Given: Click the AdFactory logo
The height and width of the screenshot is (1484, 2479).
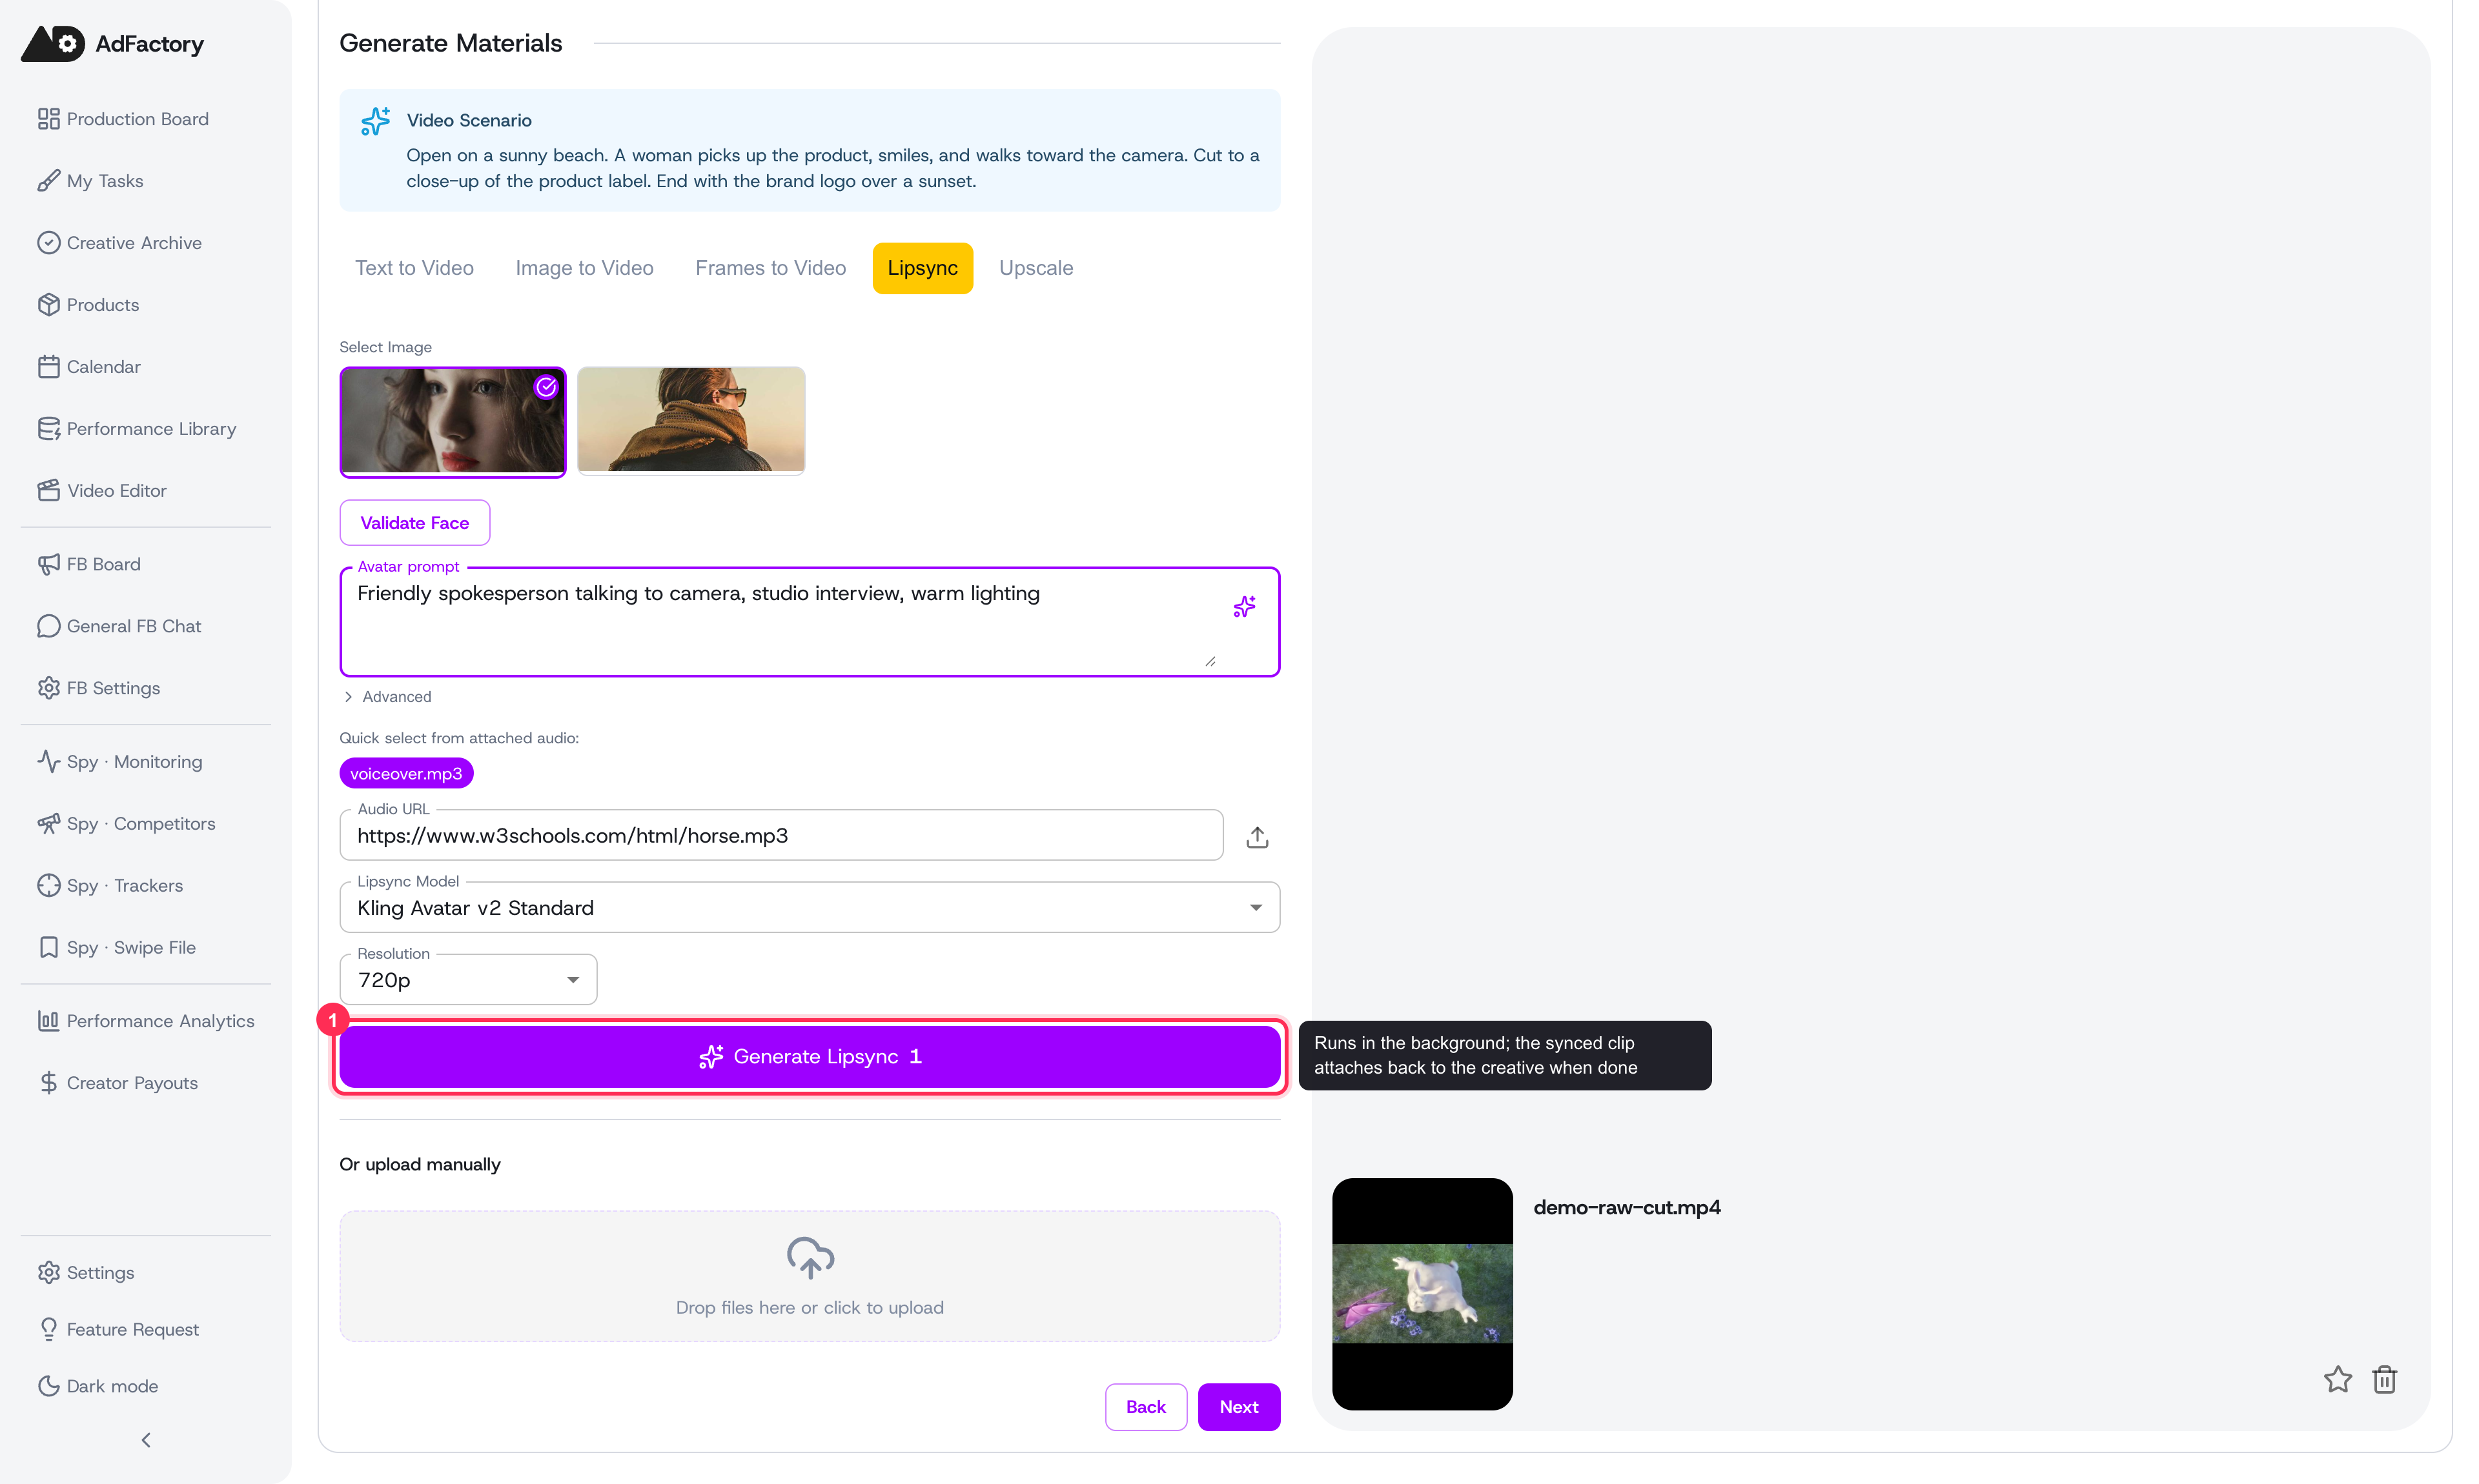Looking at the screenshot, I should (112, 44).
